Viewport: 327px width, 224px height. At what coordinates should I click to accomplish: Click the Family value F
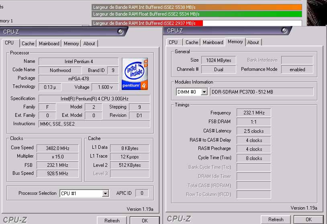[x=47, y=107]
